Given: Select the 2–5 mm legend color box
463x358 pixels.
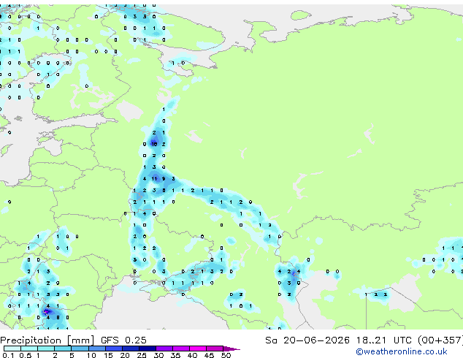Looking at the screenshot, I should pos(63,349).
